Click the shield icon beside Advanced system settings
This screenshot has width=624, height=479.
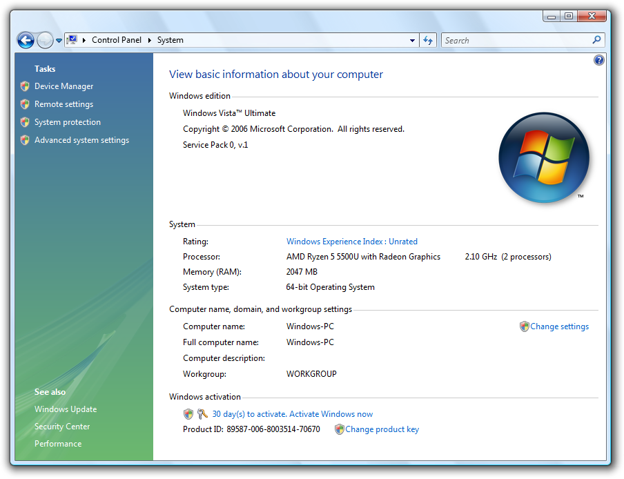coord(25,139)
